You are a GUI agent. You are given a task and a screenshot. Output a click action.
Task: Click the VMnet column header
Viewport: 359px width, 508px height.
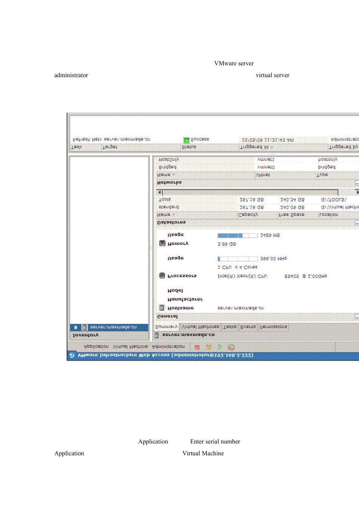pyautogui.click(x=285, y=175)
